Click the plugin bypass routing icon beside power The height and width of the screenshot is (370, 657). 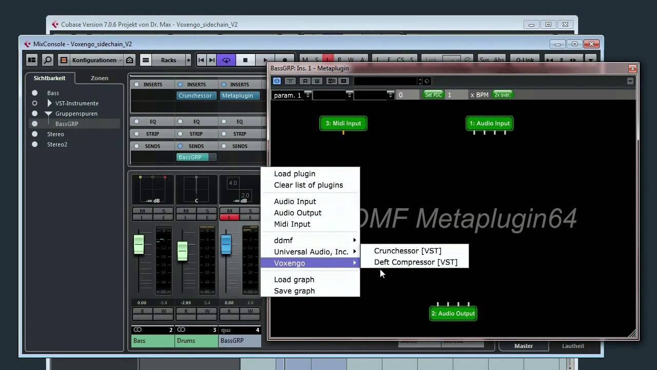coord(290,81)
